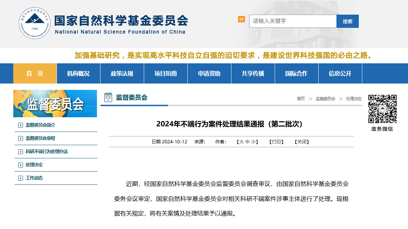Viewport: 408px width, 229px height.
Task: Click the arrow icon beside 监督委员会简介
Action: click(21, 125)
